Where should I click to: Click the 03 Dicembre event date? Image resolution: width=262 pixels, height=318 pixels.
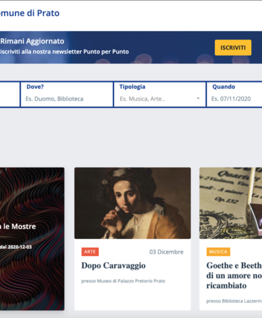coord(167,252)
